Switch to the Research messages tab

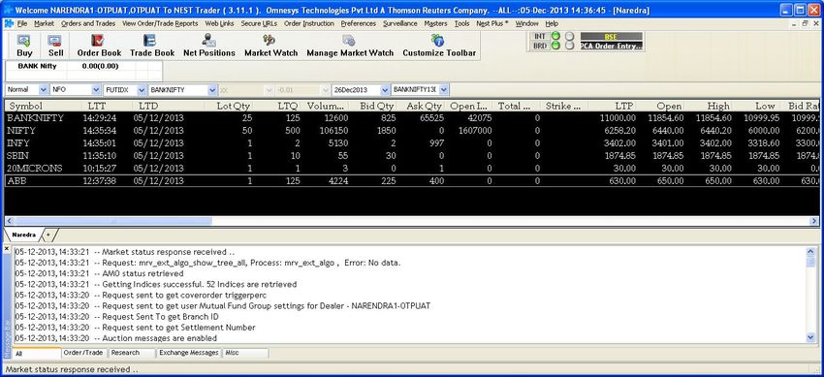click(x=132, y=353)
